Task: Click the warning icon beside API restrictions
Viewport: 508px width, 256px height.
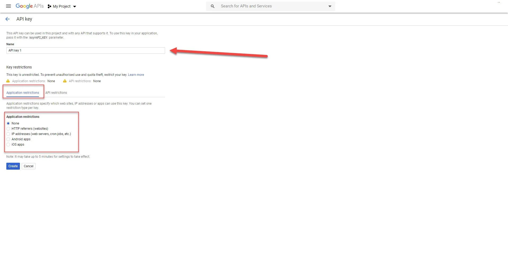Action: coord(65,81)
